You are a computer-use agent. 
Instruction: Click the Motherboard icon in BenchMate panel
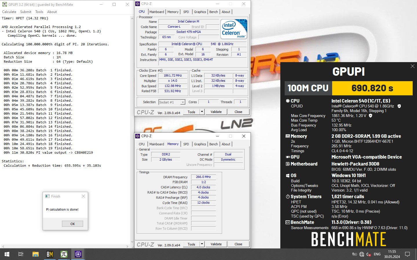(x=288, y=164)
